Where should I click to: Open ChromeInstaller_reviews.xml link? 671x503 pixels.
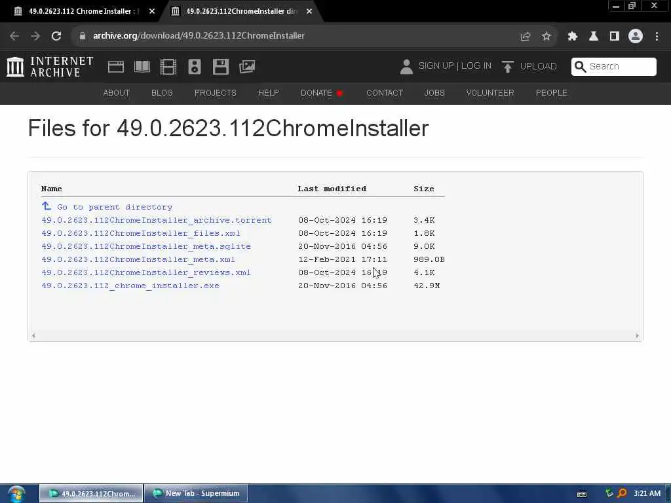(146, 272)
